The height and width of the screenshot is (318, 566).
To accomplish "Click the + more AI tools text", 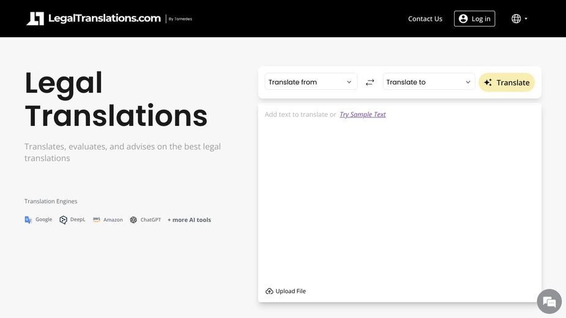I will pos(189,220).
